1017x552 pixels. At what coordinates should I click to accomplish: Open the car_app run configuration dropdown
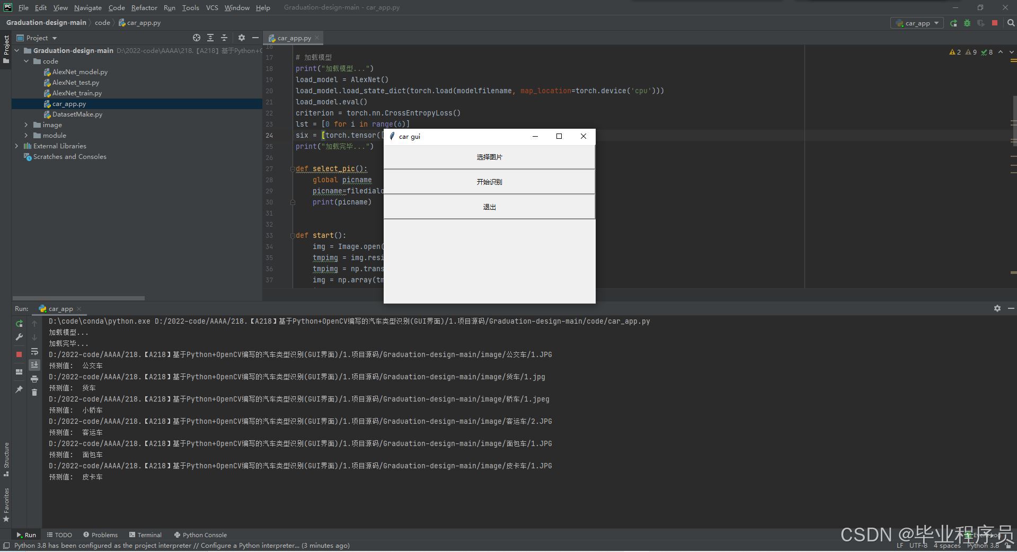click(917, 23)
